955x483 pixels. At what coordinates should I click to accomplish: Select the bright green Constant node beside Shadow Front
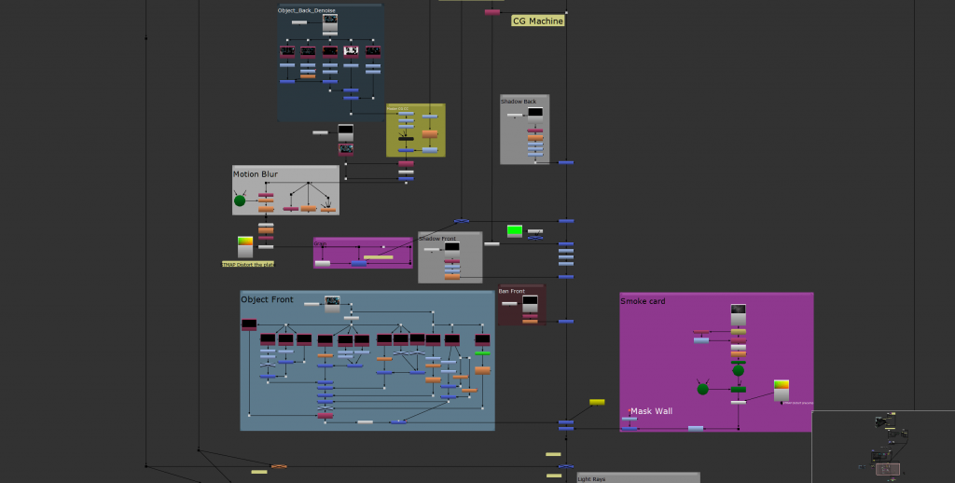515,231
